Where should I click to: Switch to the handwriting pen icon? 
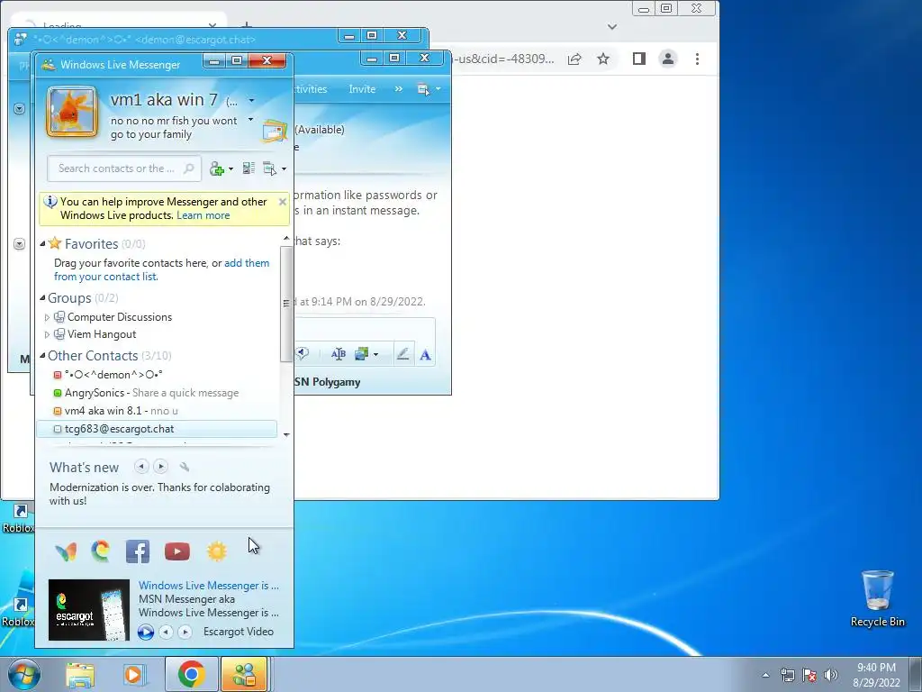pos(402,354)
